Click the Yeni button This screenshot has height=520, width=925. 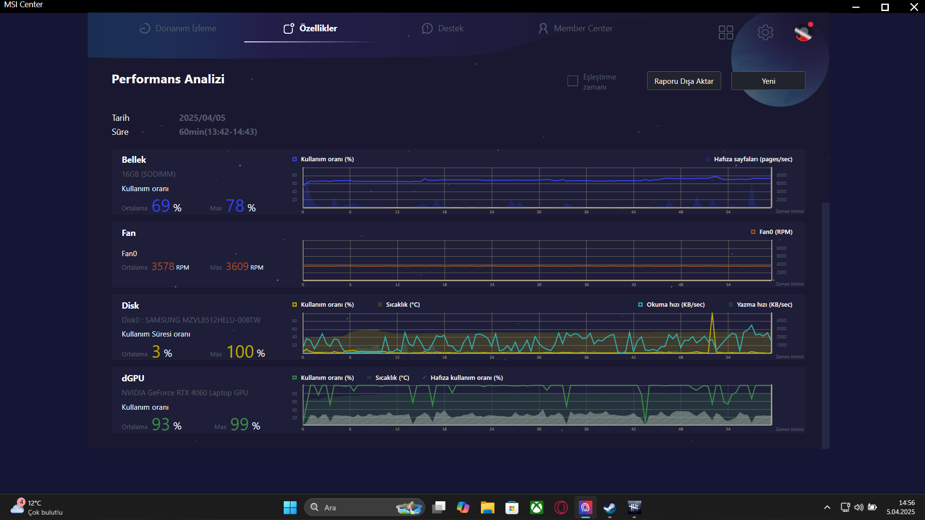click(x=768, y=81)
